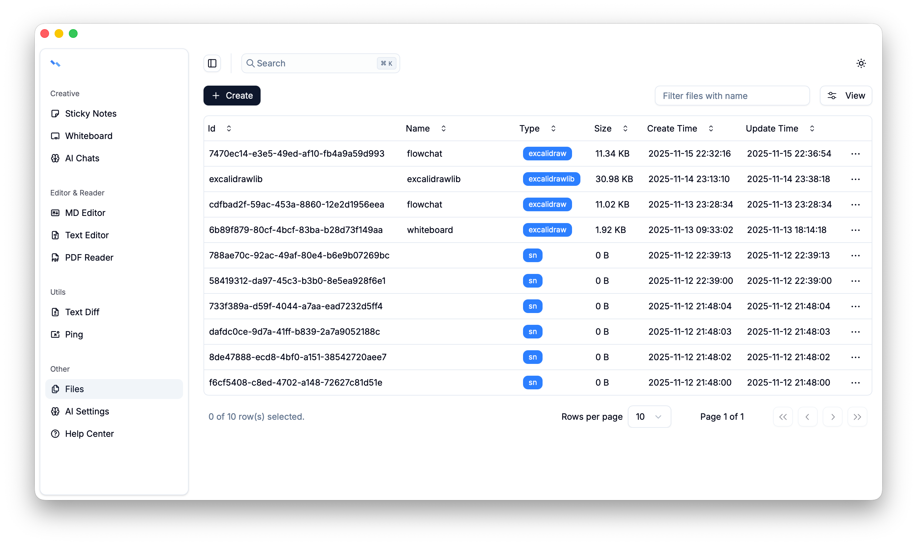Open the MD Editor
Image resolution: width=917 pixels, height=546 pixels.
tap(85, 213)
